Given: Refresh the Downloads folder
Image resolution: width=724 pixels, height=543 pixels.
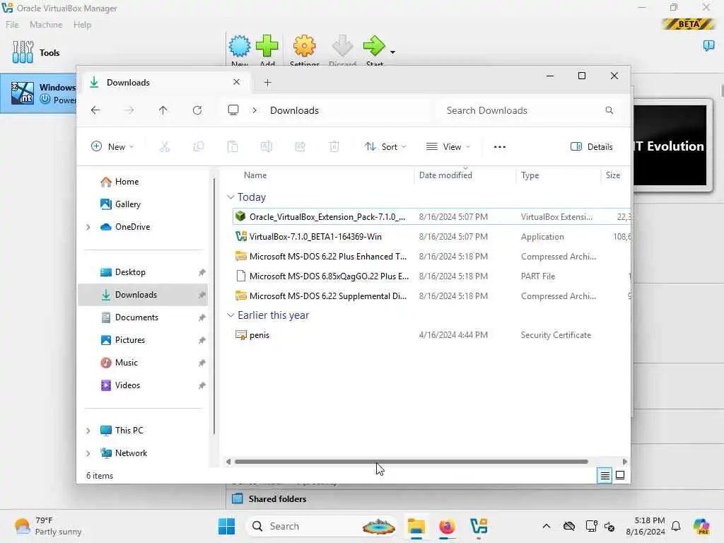Looking at the screenshot, I should tap(197, 110).
